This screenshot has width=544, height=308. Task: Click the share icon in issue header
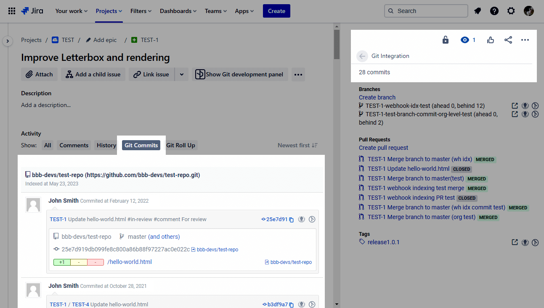tap(508, 40)
